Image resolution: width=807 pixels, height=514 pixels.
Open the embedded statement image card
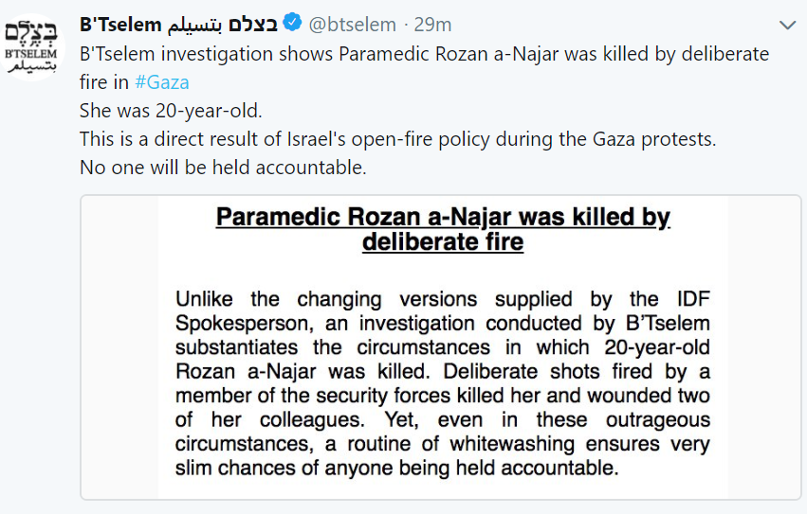pyautogui.click(x=441, y=347)
